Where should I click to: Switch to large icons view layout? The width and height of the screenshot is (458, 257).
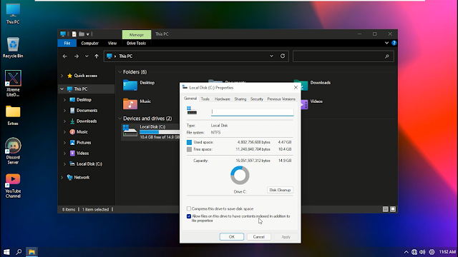393,209
